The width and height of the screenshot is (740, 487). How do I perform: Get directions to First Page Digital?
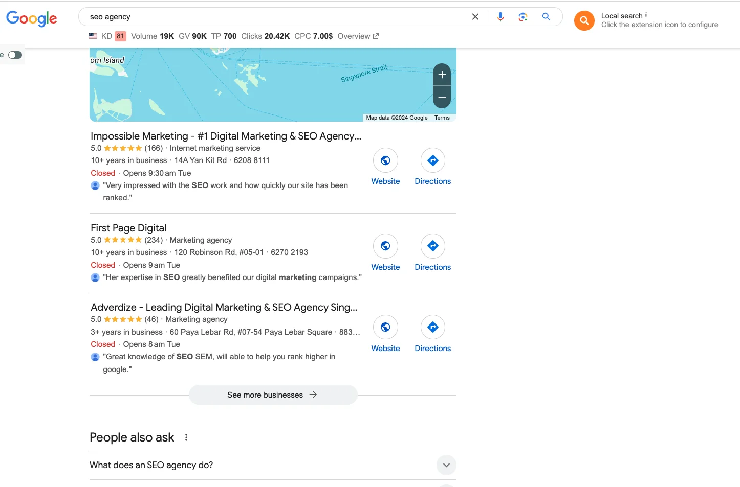coord(432,246)
